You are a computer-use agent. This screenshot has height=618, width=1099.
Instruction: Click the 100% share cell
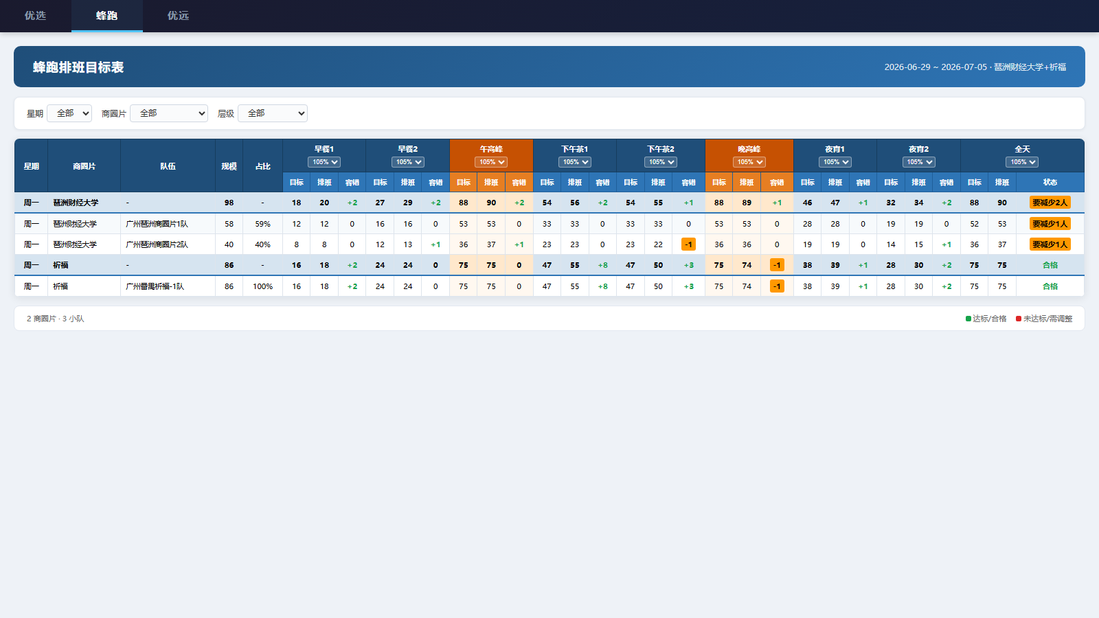[x=263, y=286]
